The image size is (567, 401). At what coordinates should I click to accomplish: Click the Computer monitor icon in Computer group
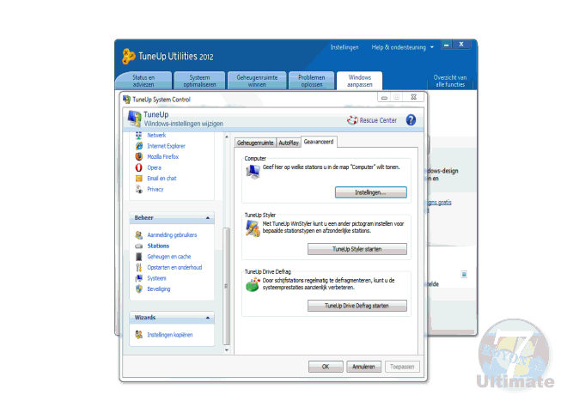pos(253,172)
